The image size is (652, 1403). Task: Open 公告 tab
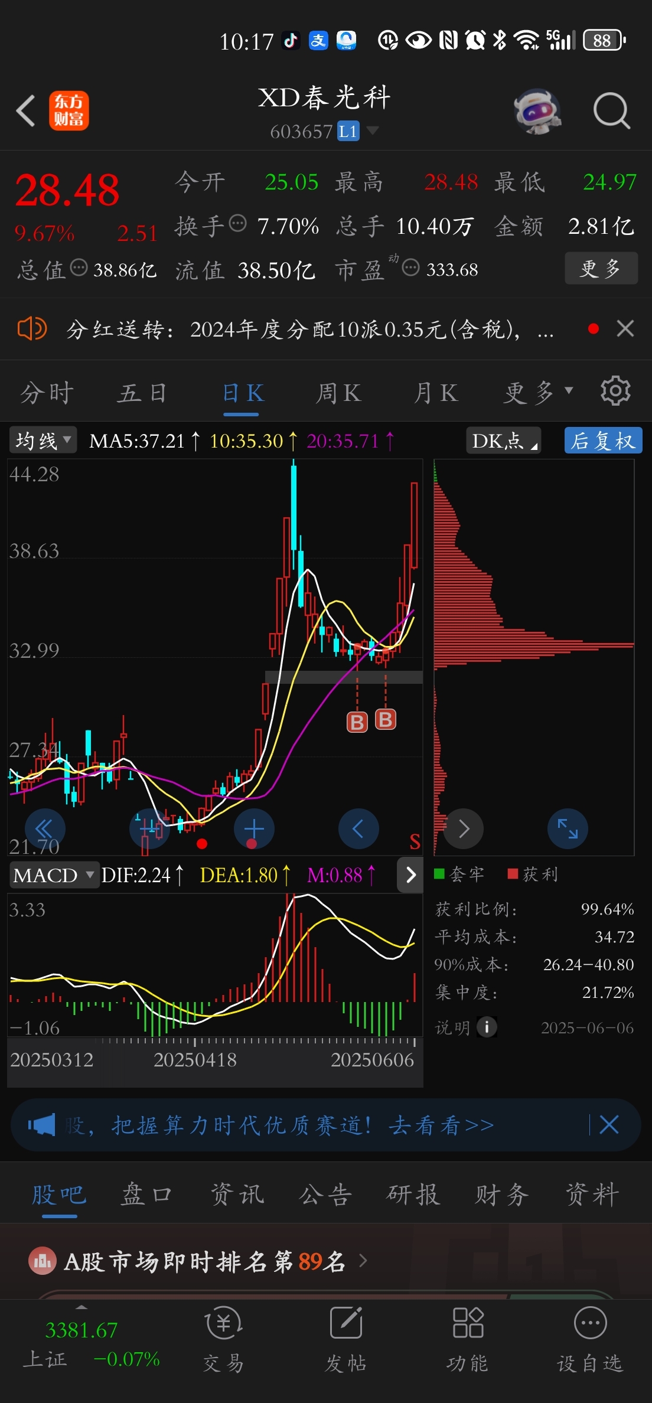click(325, 1194)
